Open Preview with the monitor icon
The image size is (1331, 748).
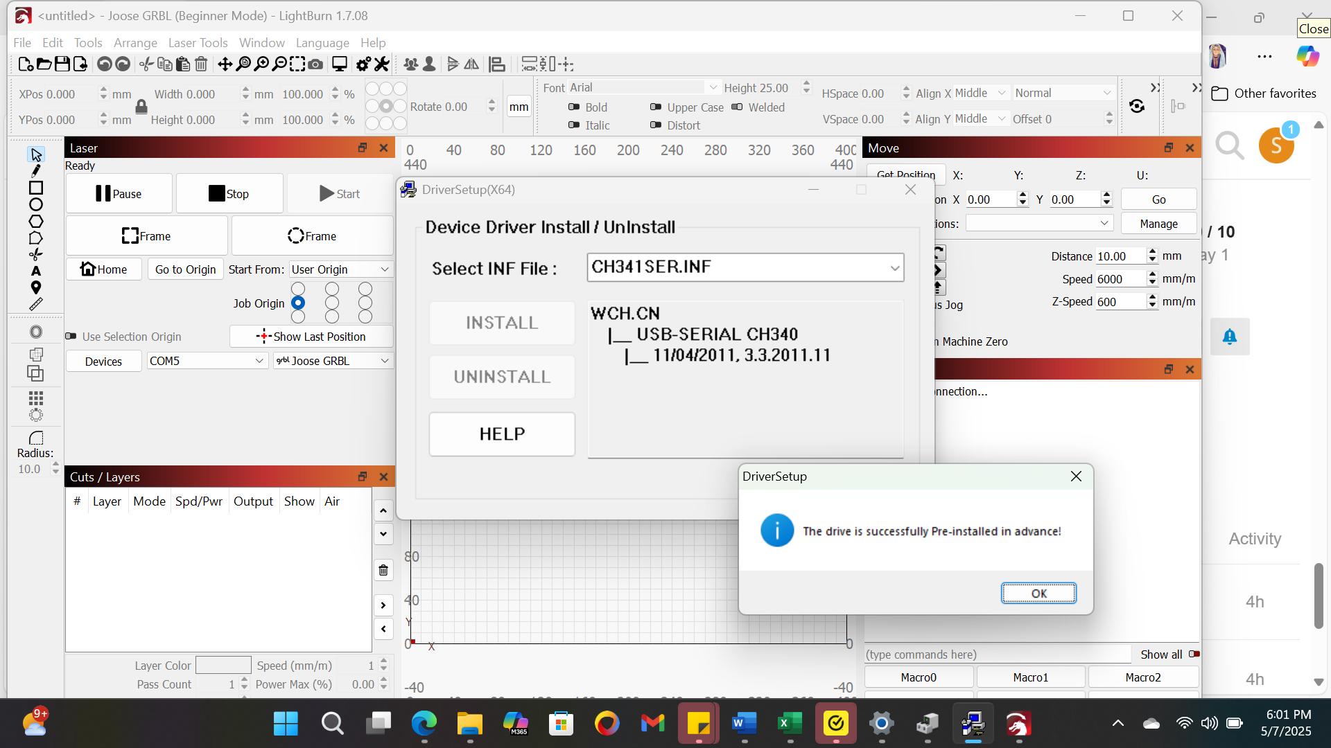[x=340, y=64]
